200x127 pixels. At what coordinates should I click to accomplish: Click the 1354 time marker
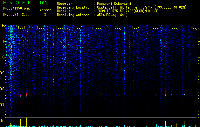tap(79, 27)
